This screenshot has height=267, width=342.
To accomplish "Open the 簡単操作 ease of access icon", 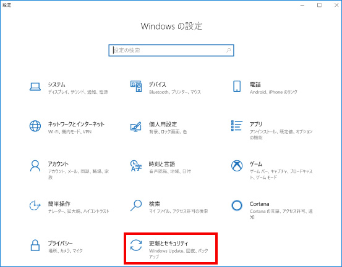I will (x=35, y=205).
